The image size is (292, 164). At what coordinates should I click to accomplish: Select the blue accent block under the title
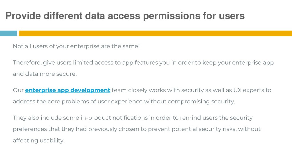click(x=8, y=34)
